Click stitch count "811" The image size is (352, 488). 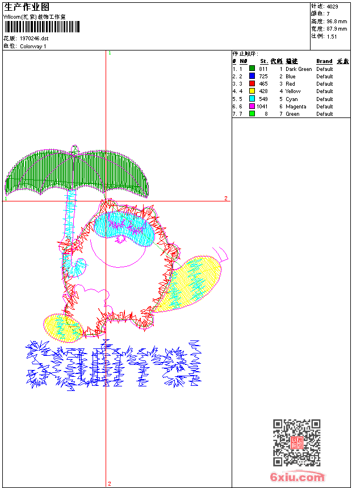point(263,69)
